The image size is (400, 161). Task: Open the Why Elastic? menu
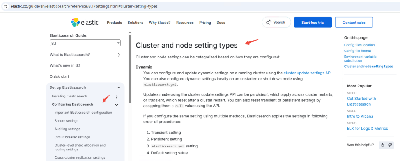point(160,23)
